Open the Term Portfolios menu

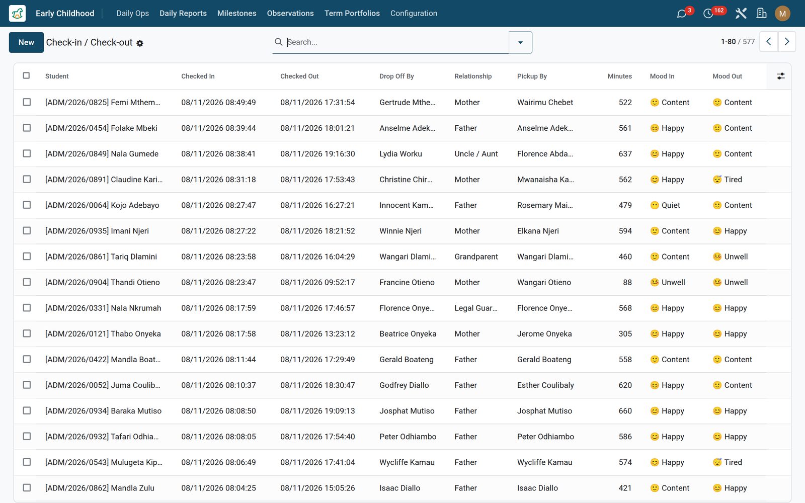(352, 14)
